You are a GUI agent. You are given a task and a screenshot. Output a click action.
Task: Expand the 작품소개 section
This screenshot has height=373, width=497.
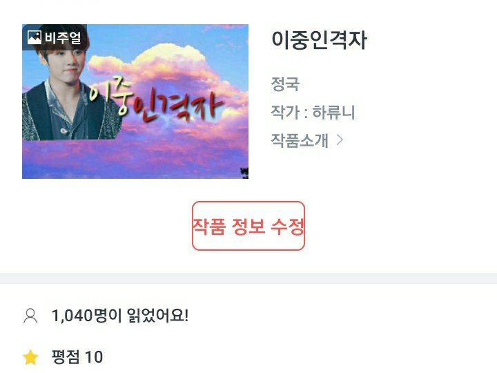(x=306, y=140)
